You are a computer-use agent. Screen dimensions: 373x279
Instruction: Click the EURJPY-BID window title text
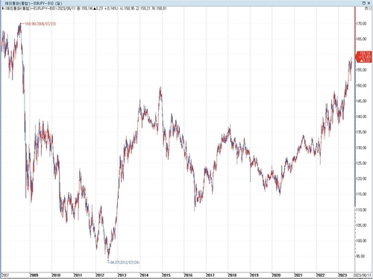pyautogui.click(x=34, y=3)
